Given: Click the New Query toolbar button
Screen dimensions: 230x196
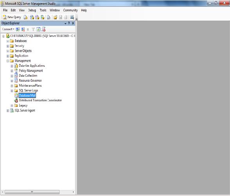Looking at the screenshot, I should point(12,17).
